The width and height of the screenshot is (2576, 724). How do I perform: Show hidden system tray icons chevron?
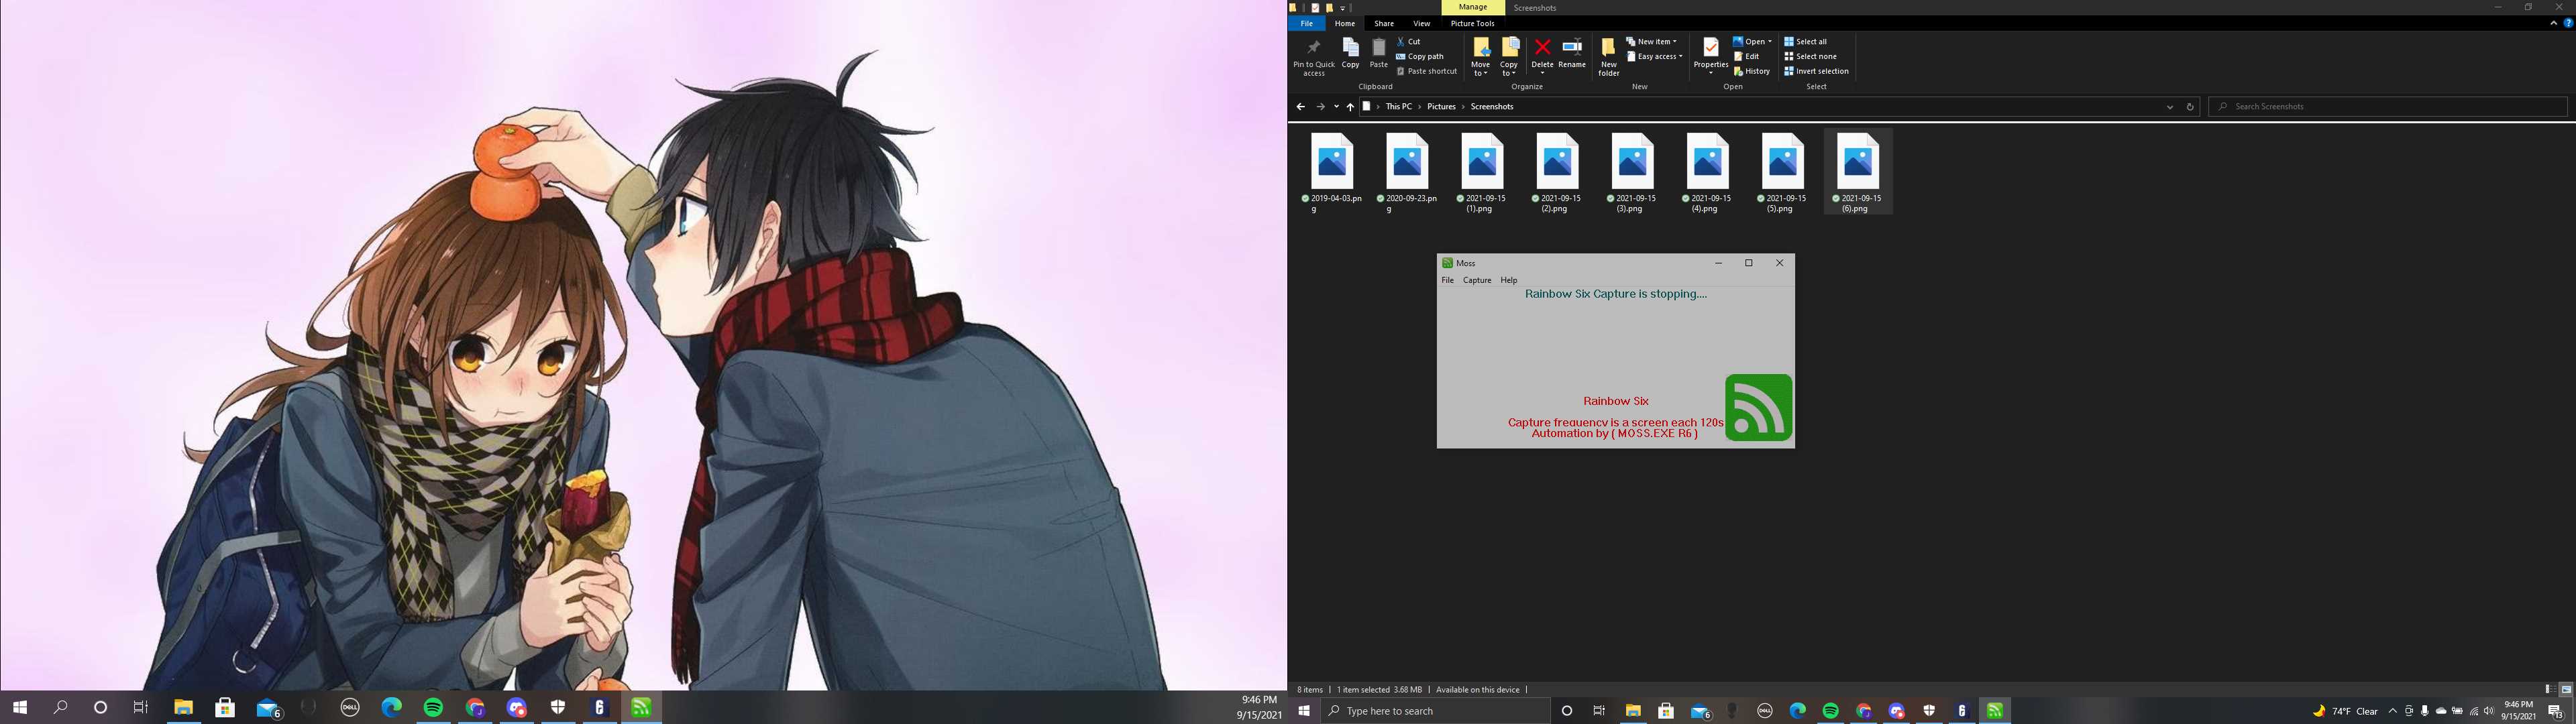2392,711
